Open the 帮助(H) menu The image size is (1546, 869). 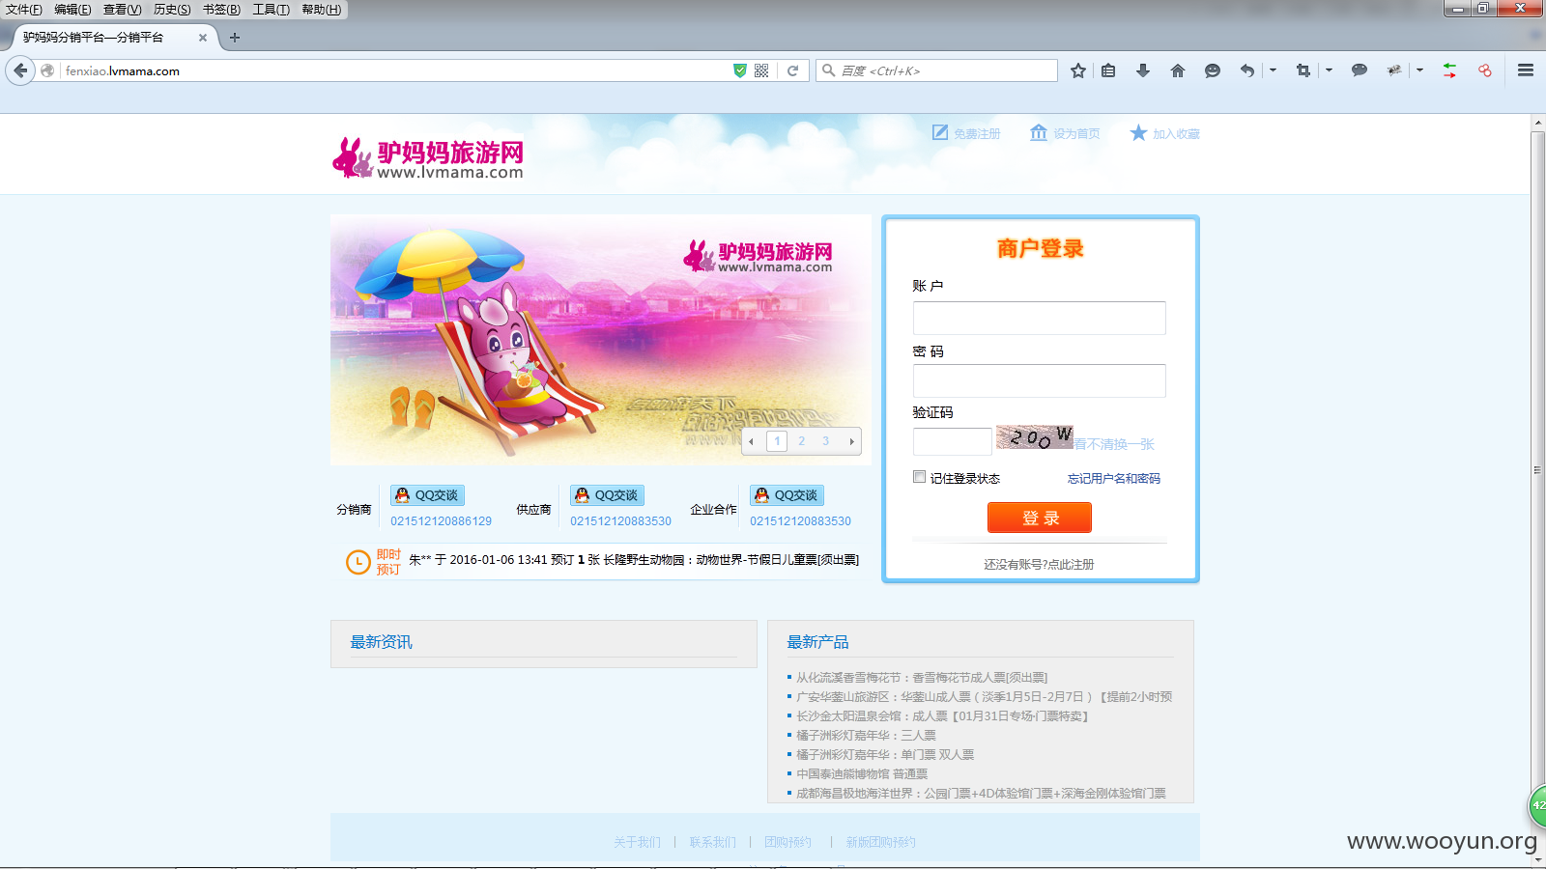(x=322, y=10)
